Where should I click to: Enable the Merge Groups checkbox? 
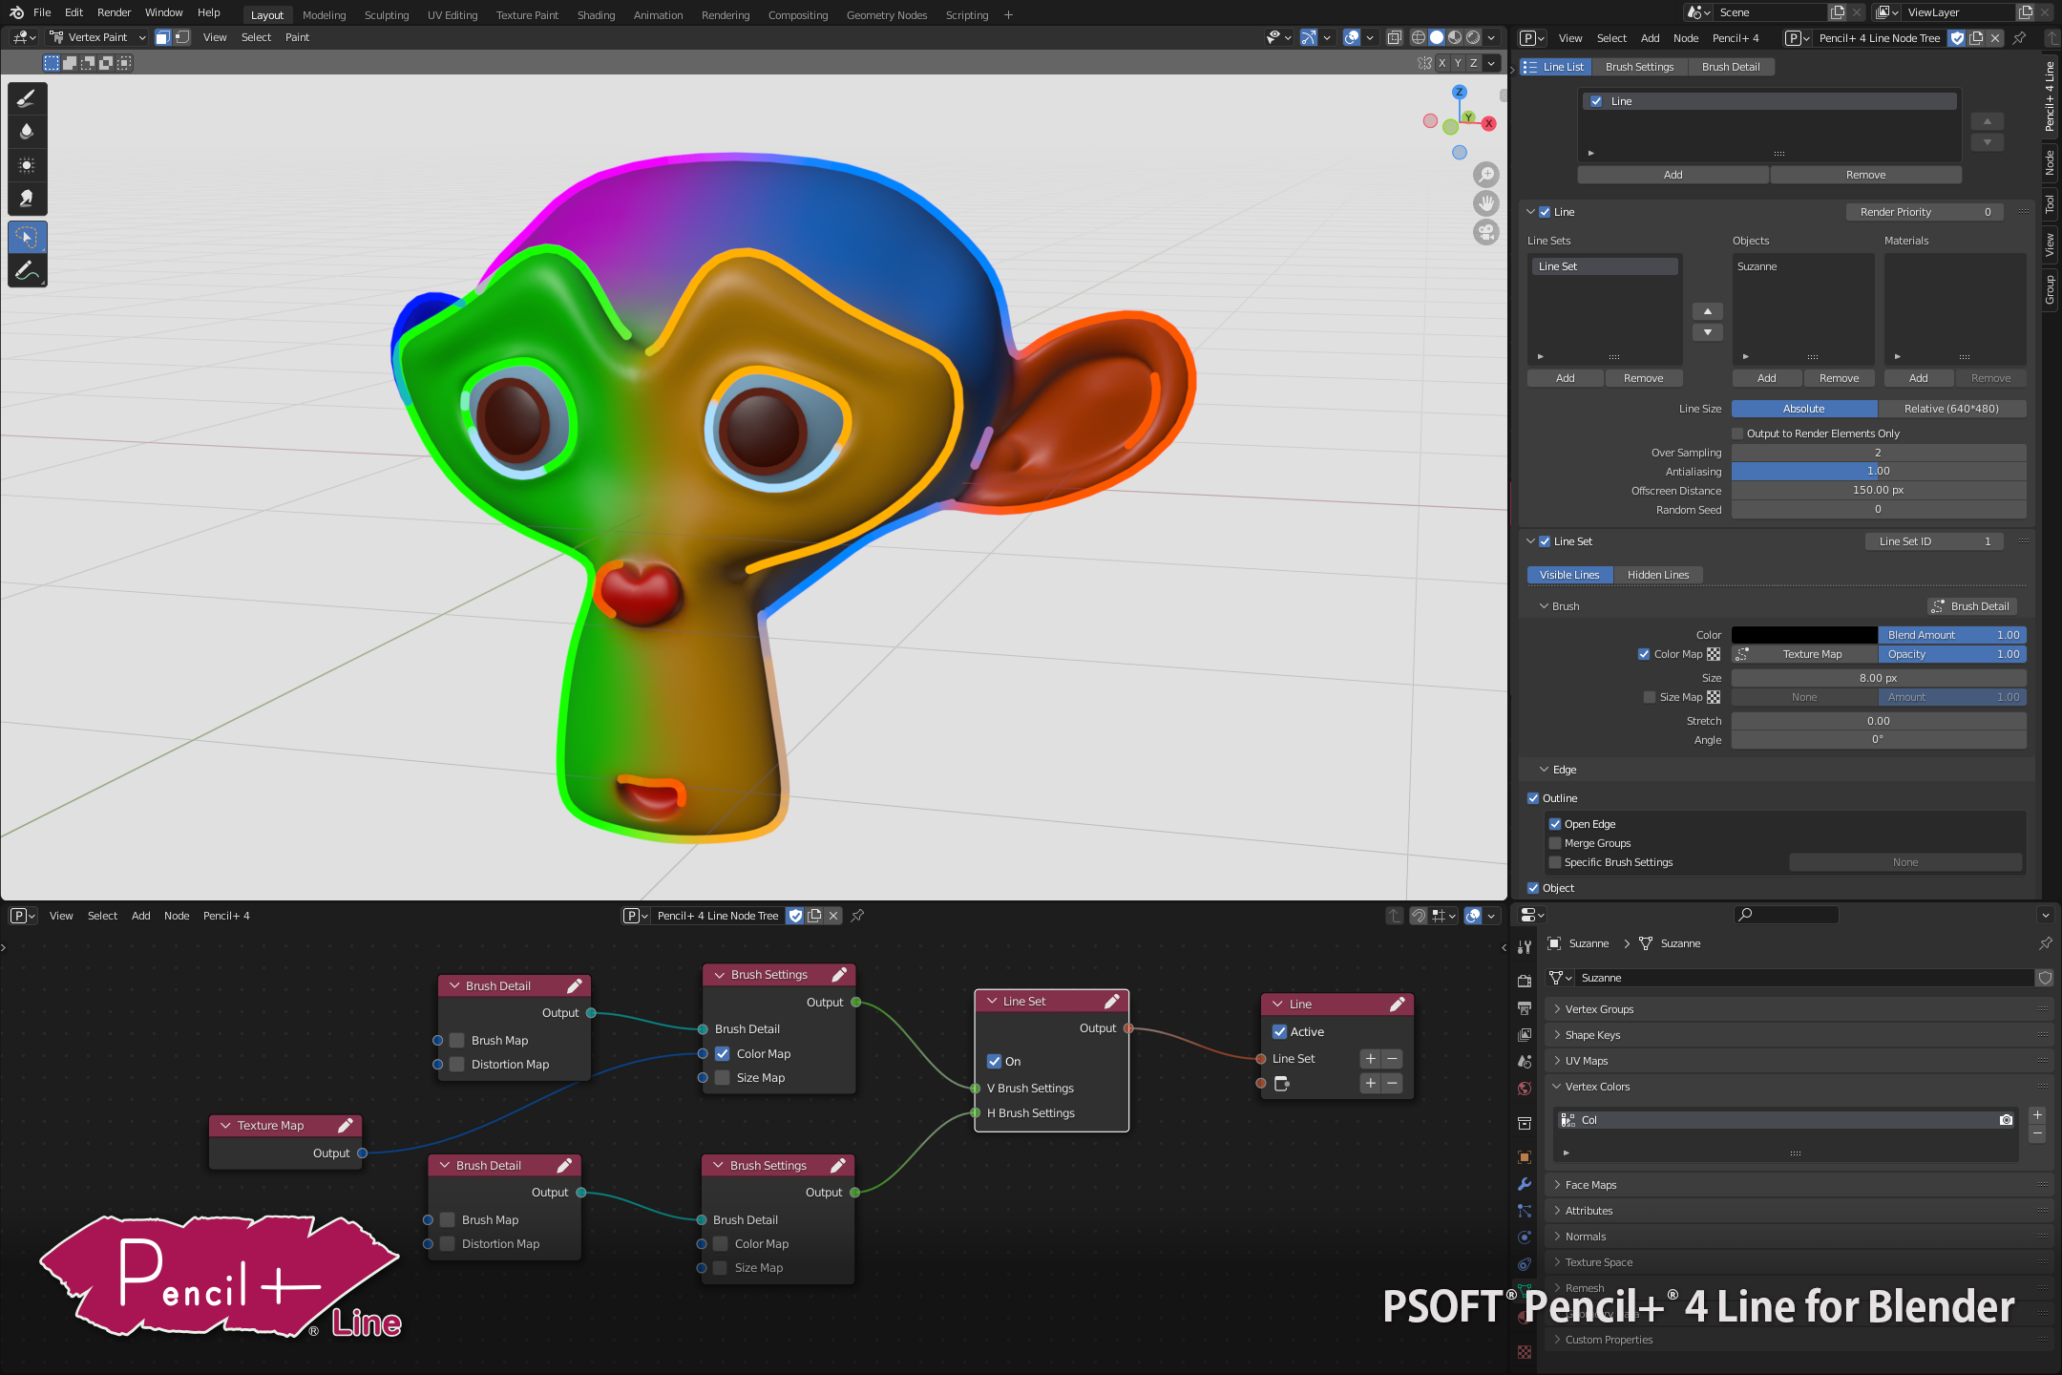(x=1555, y=843)
